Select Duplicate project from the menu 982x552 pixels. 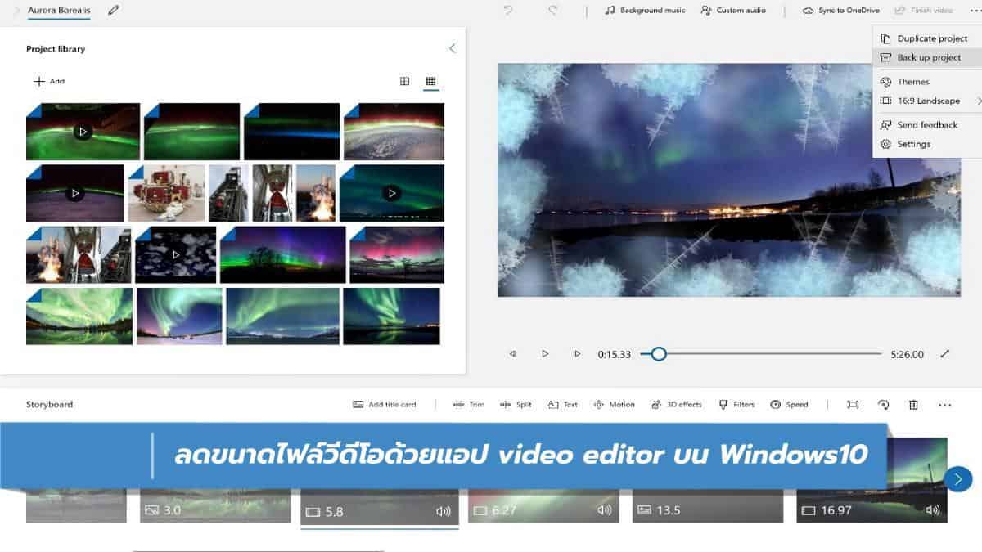click(x=927, y=38)
